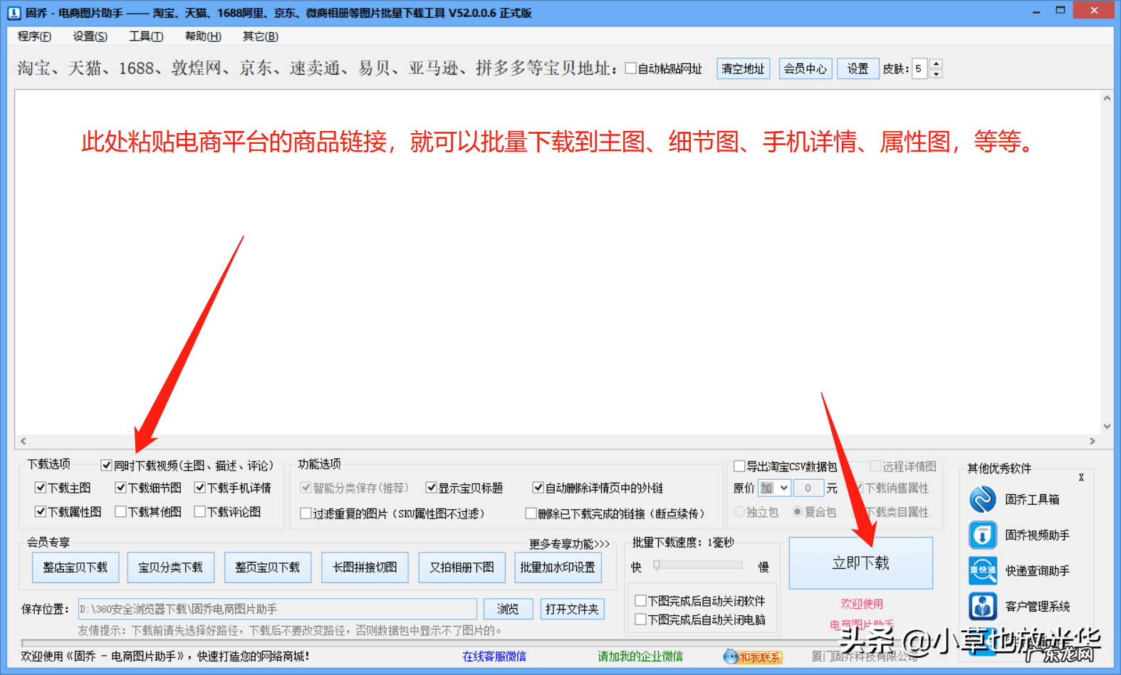Viewport: 1121px width, 675px height.
Task: Open the 原价 加 dropdown
Action: (774, 488)
